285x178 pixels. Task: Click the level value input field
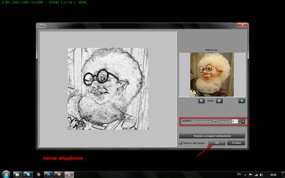pos(234,121)
